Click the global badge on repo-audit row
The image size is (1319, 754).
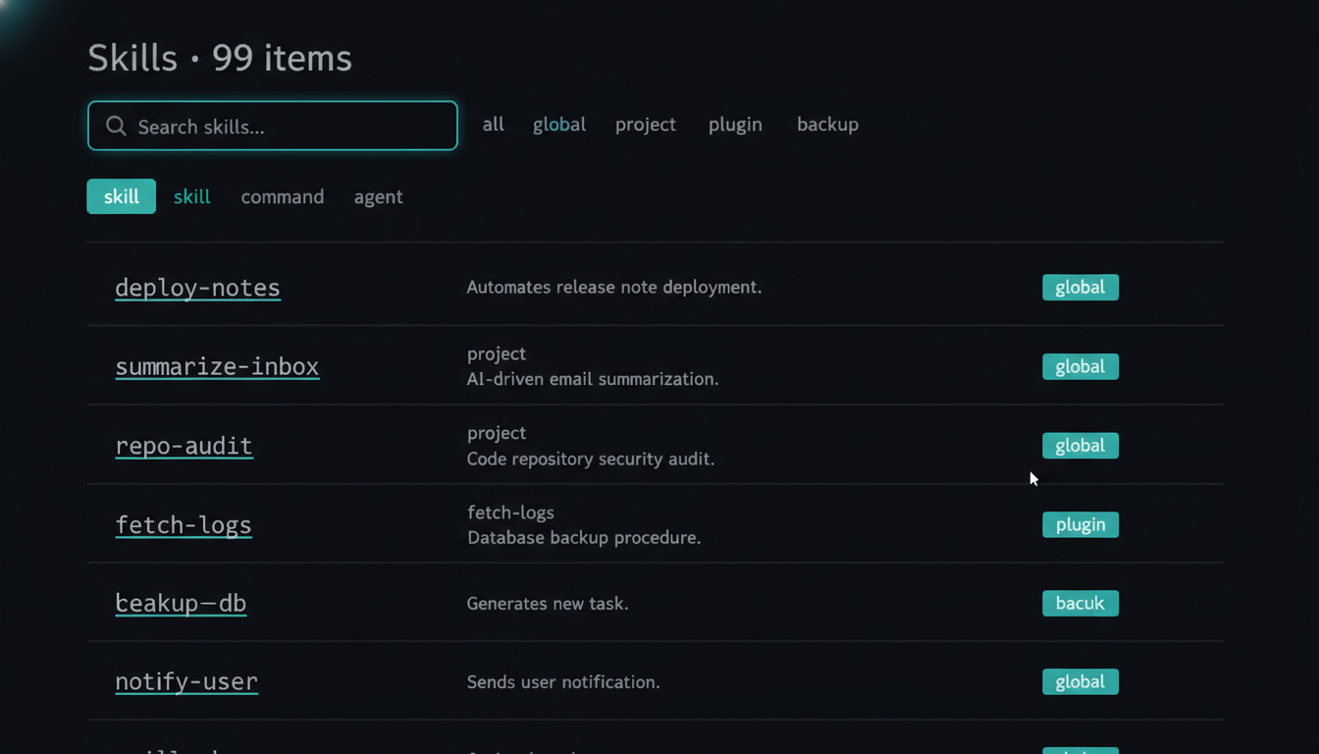[x=1081, y=446]
